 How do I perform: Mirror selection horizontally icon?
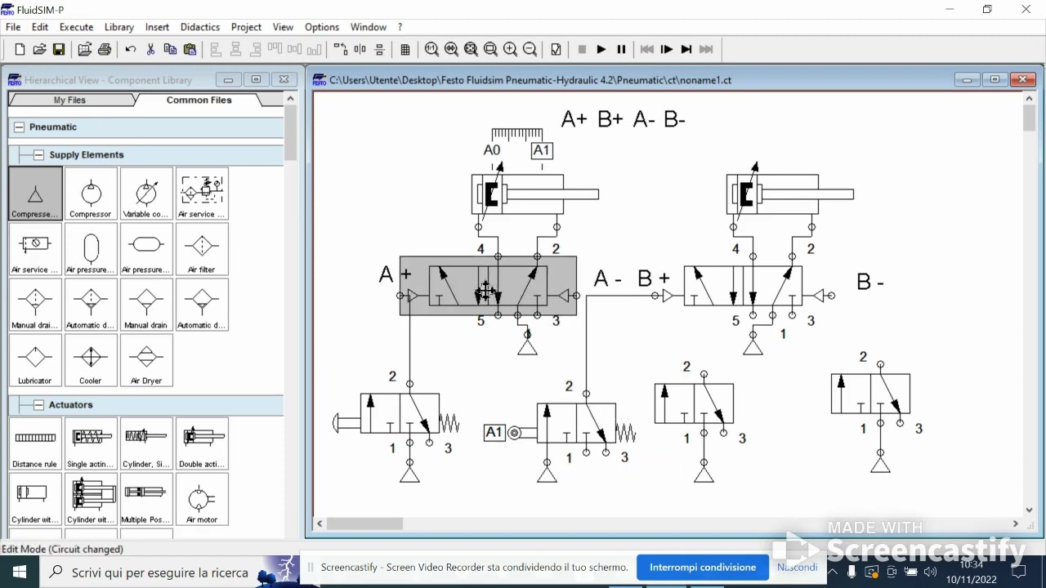click(360, 50)
